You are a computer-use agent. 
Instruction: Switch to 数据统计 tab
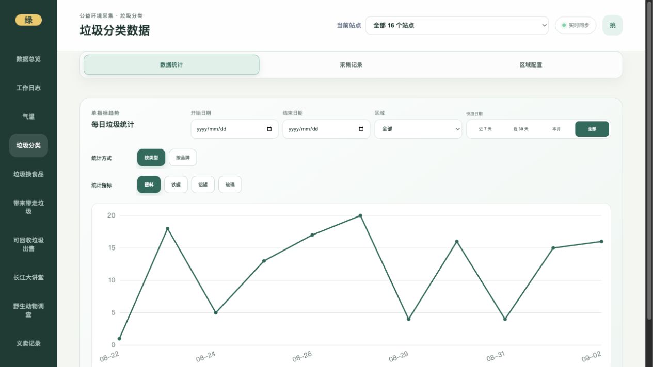[x=171, y=65]
